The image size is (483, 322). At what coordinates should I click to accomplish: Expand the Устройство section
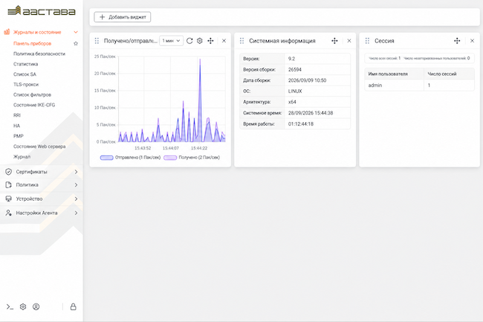(76, 199)
